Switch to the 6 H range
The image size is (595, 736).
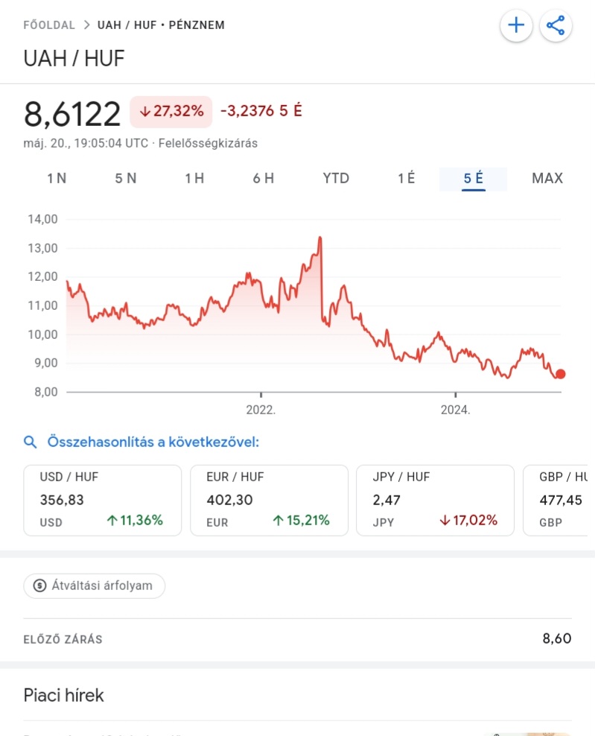pyautogui.click(x=264, y=178)
